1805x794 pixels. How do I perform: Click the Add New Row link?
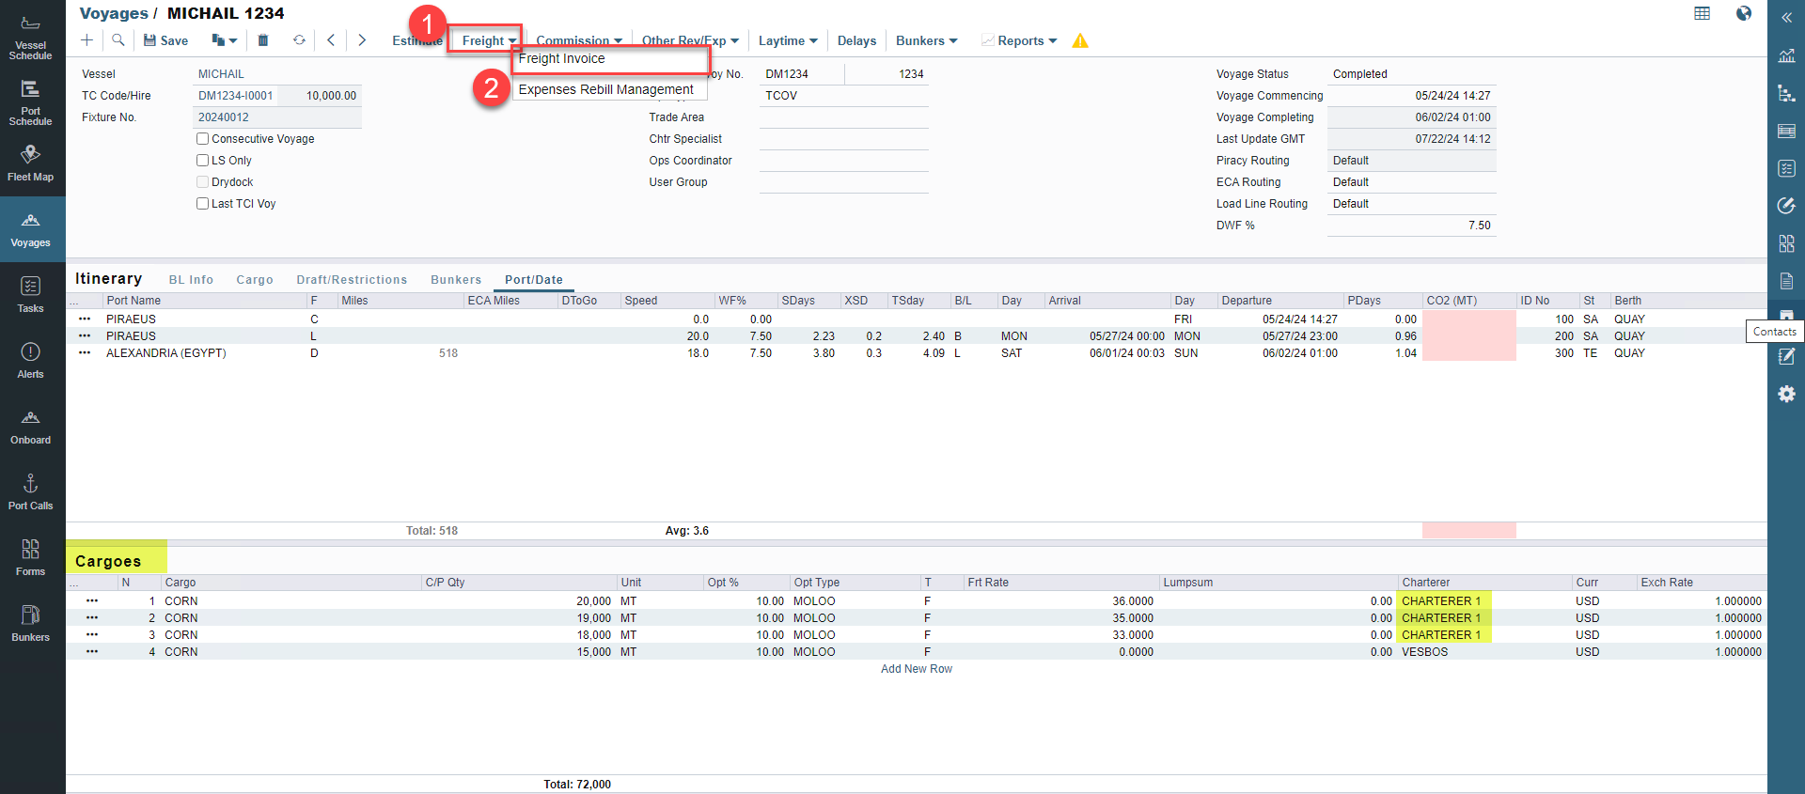tap(916, 669)
